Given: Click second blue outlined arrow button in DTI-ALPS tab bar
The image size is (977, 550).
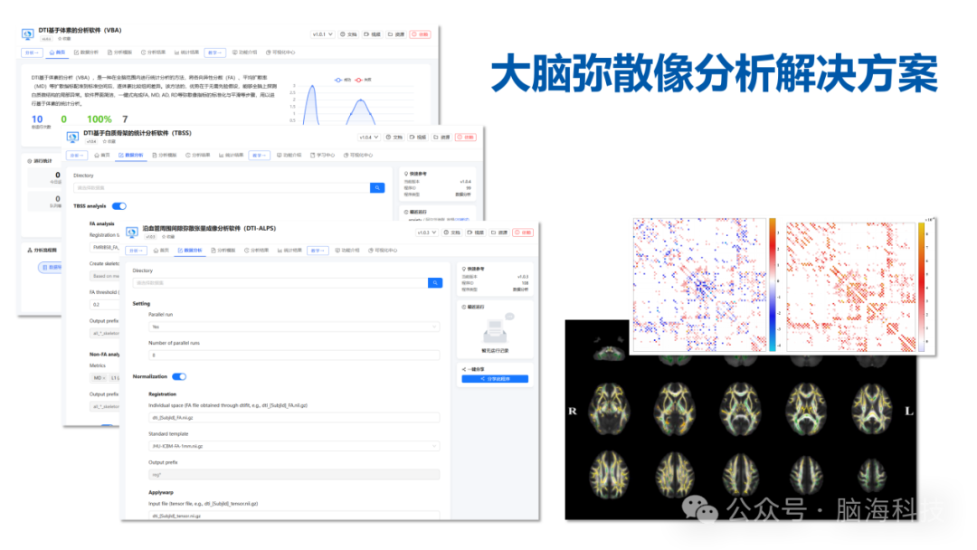Looking at the screenshot, I should (x=318, y=251).
